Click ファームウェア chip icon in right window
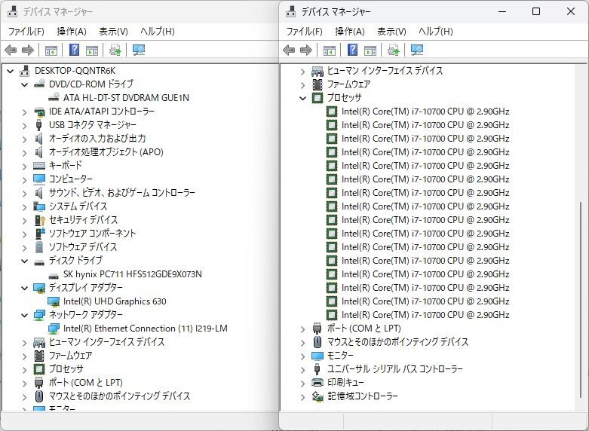The height and width of the screenshot is (431, 589). pos(318,84)
